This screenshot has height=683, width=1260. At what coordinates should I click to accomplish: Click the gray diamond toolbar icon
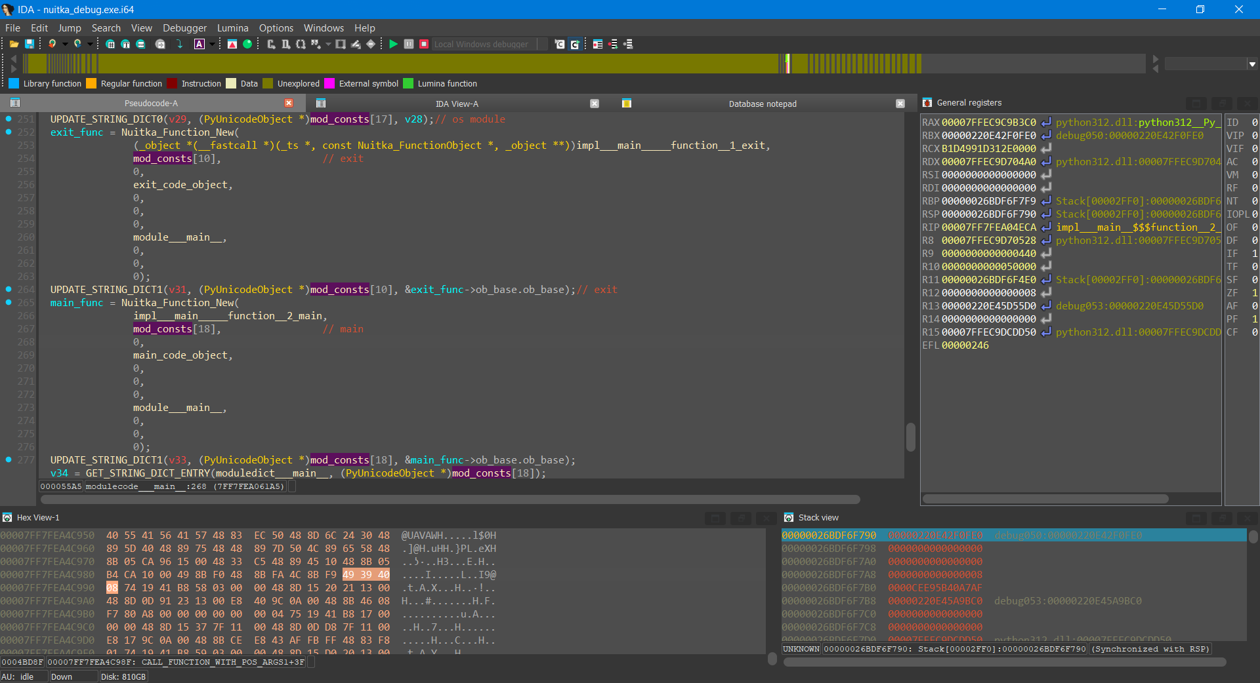click(371, 44)
